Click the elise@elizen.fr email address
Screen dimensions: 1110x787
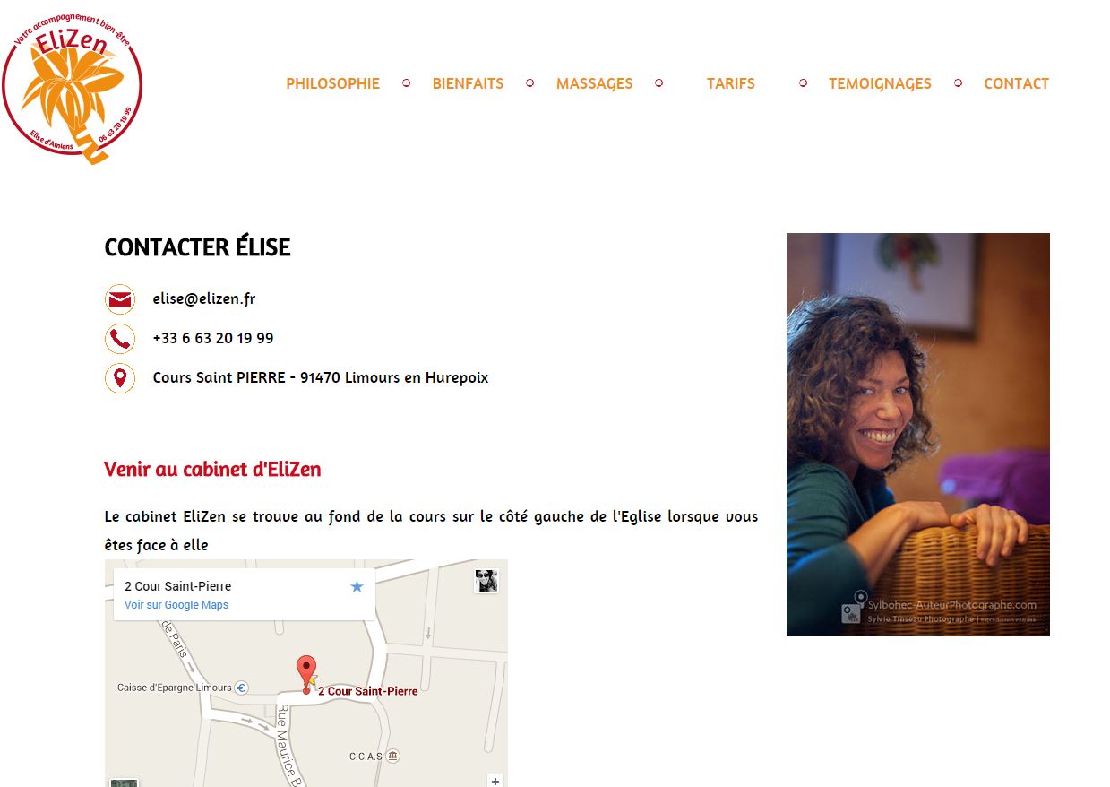tap(204, 299)
